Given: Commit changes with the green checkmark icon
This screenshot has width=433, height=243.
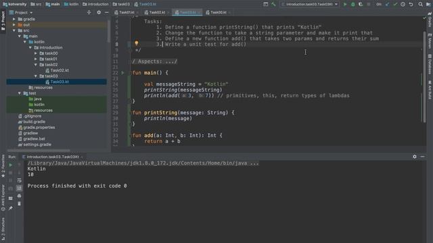Looking at the screenshot, I should [x=395, y=5].
